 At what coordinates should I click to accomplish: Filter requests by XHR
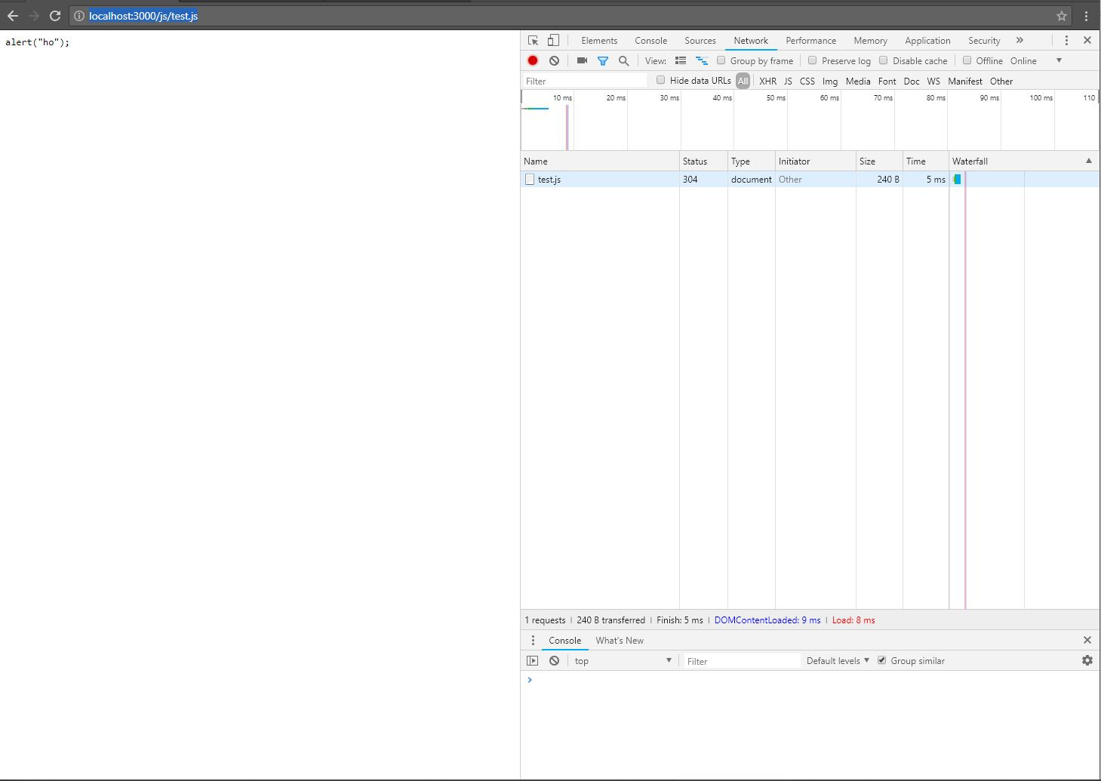[768, 81]
